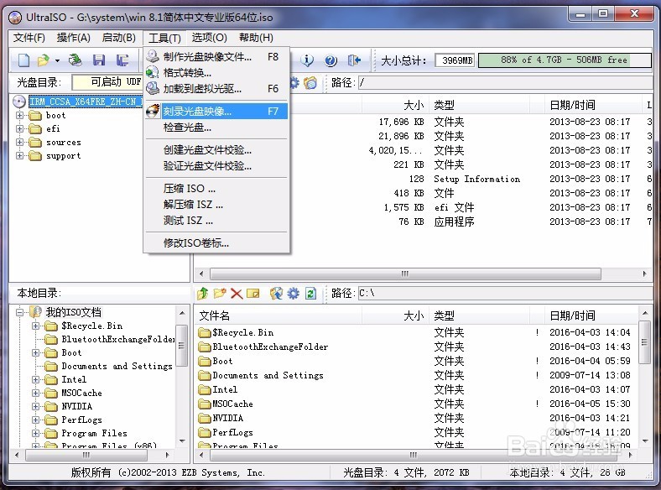
Task: Select BluetoothExchangeFolder in local file list
Action: coord(270,347)
